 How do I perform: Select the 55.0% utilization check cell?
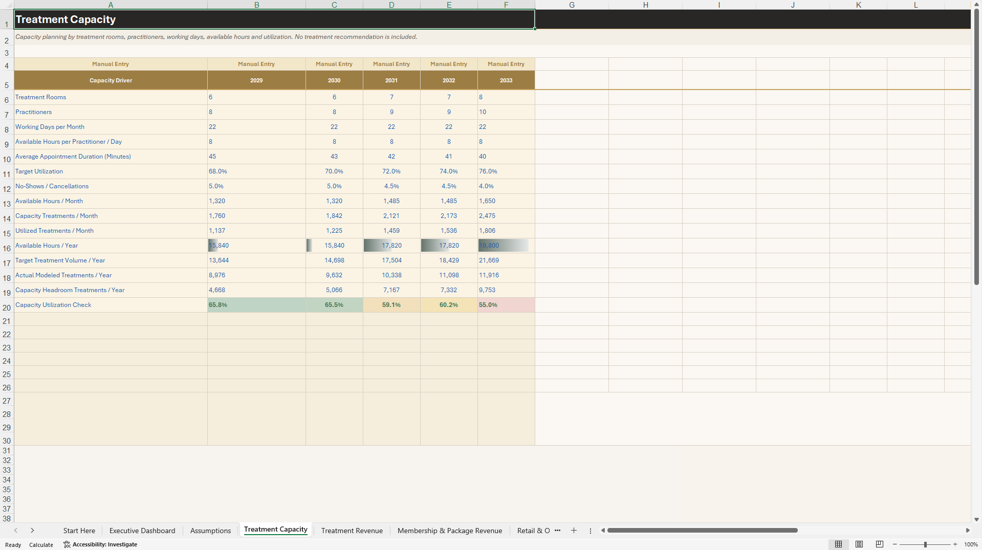[x=506, y=305]
